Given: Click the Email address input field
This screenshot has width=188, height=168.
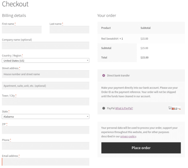Looking at the screenshot, I should tap(46, 162).
